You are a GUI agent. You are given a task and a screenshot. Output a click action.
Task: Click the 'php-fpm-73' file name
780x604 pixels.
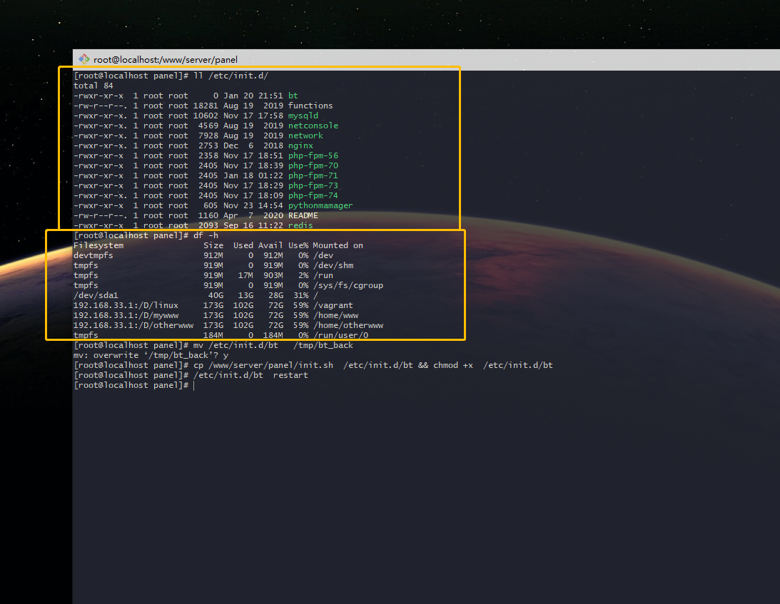(313, 185)
